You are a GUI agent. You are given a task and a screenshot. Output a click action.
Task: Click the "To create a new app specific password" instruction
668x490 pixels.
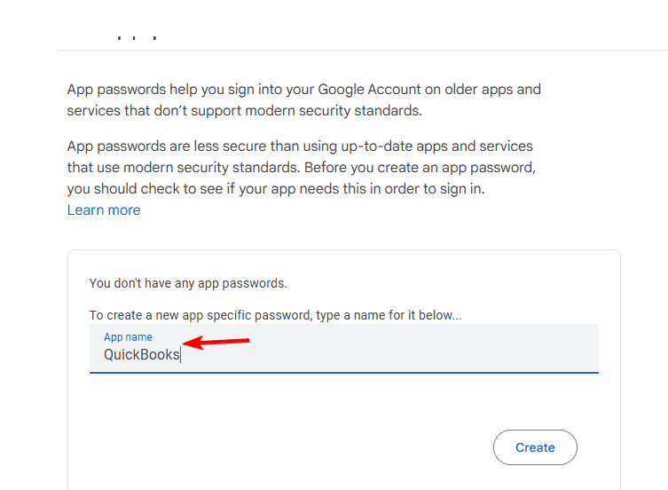pyautogui.click(x=275, y=315)
